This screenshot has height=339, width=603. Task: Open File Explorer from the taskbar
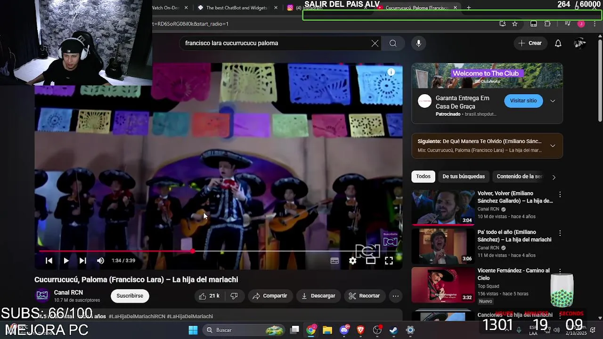pyautogui.click(x=327, y=330)
